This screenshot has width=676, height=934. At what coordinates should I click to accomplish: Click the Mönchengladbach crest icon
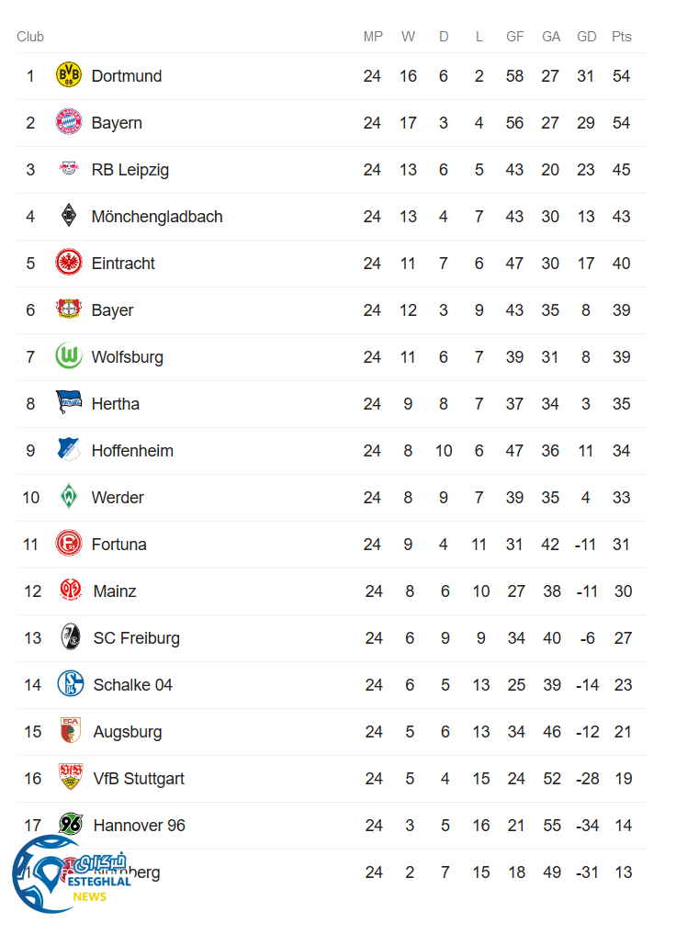pos(69,217)
